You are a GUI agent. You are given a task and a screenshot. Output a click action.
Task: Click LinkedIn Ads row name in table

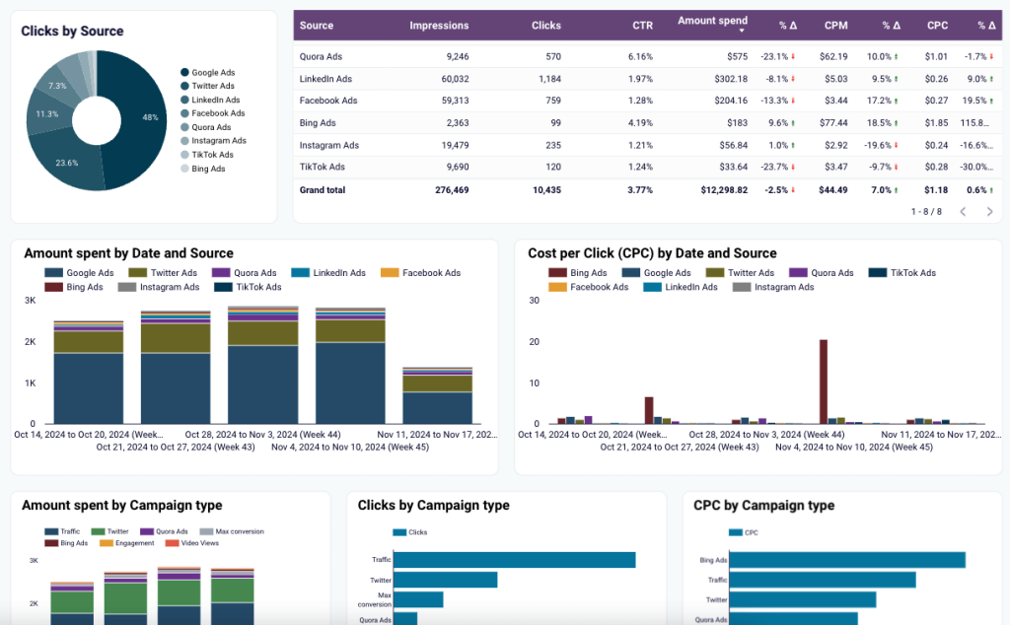click(325, 79)
